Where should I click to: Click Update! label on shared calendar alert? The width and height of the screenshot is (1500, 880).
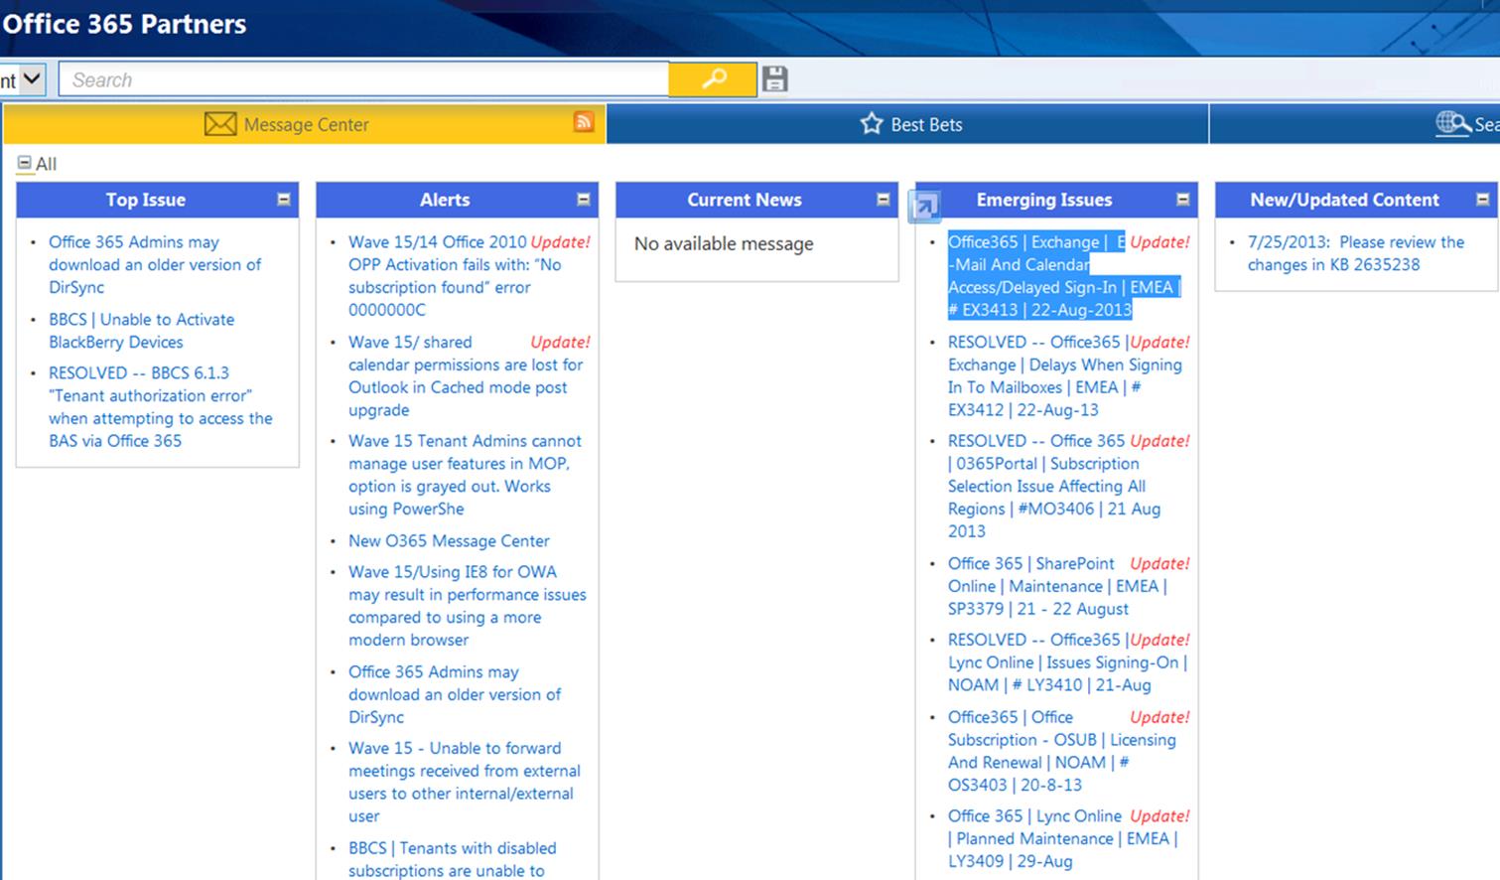coord(560,342)
